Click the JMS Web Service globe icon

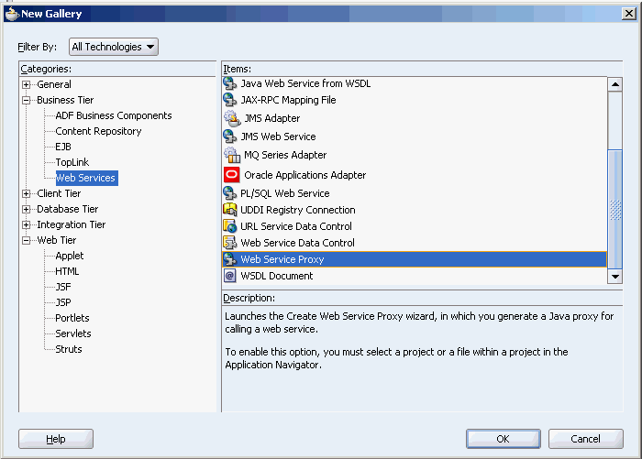(229, 137)
